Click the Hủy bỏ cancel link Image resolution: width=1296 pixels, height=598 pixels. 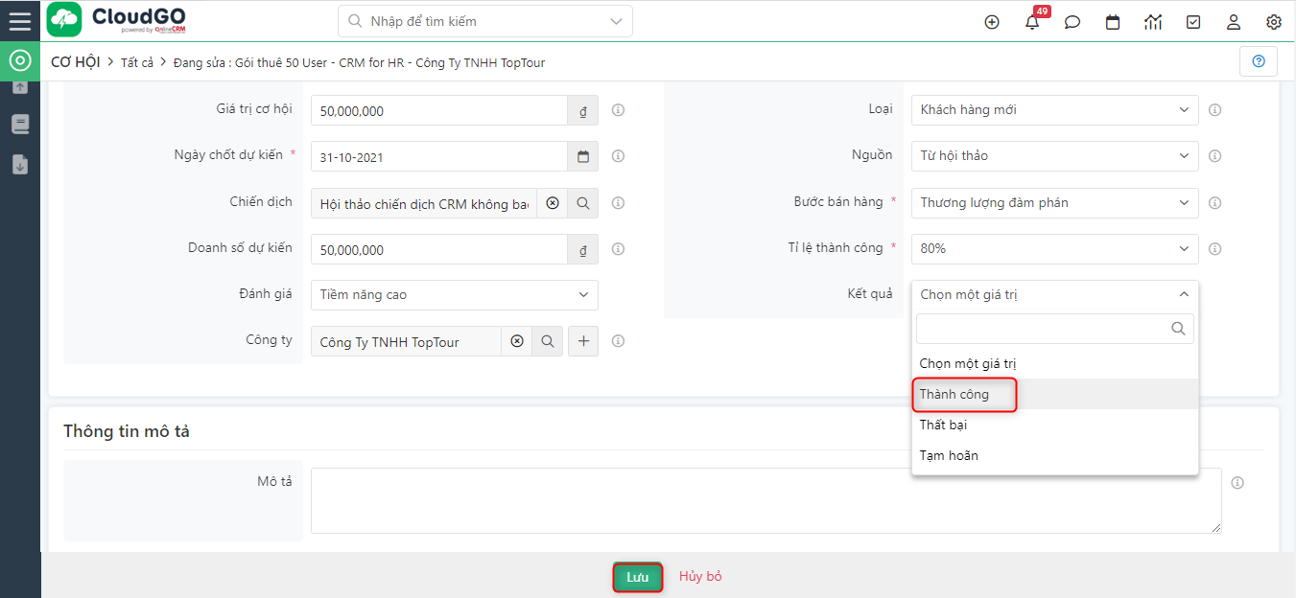(x=700, y=577)
